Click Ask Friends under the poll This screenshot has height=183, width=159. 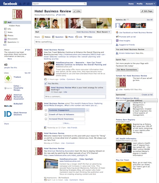point(72,128)
